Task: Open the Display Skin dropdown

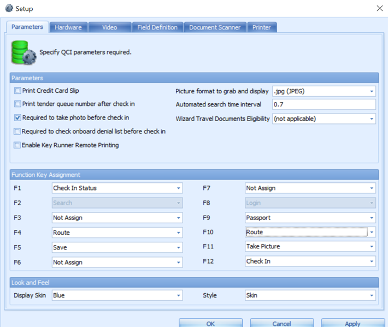Action: coord(117,295)
